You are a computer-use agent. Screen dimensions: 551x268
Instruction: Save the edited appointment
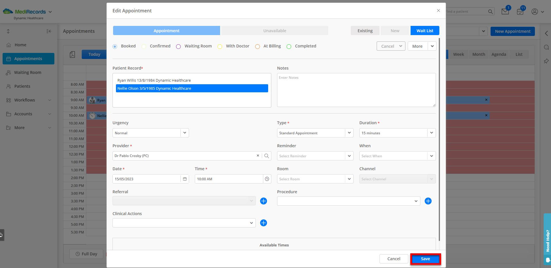coord(426,259)
